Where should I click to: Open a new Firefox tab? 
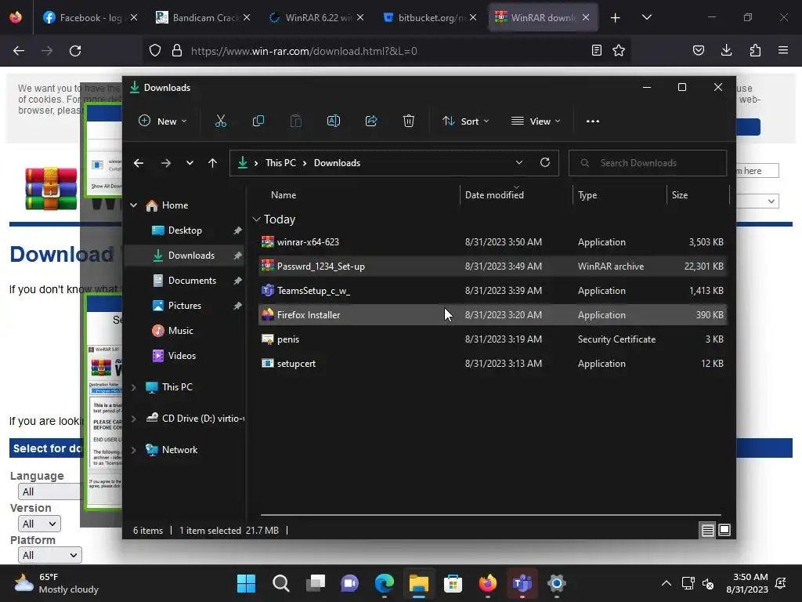coord(616,18)
